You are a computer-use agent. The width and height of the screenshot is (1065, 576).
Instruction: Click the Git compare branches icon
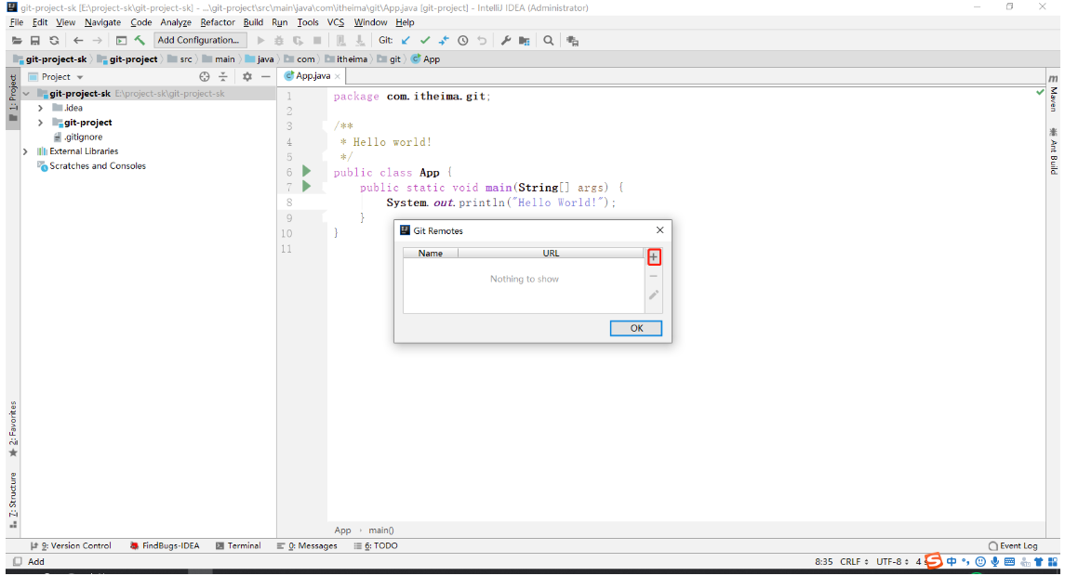click(x=445, y=41)
